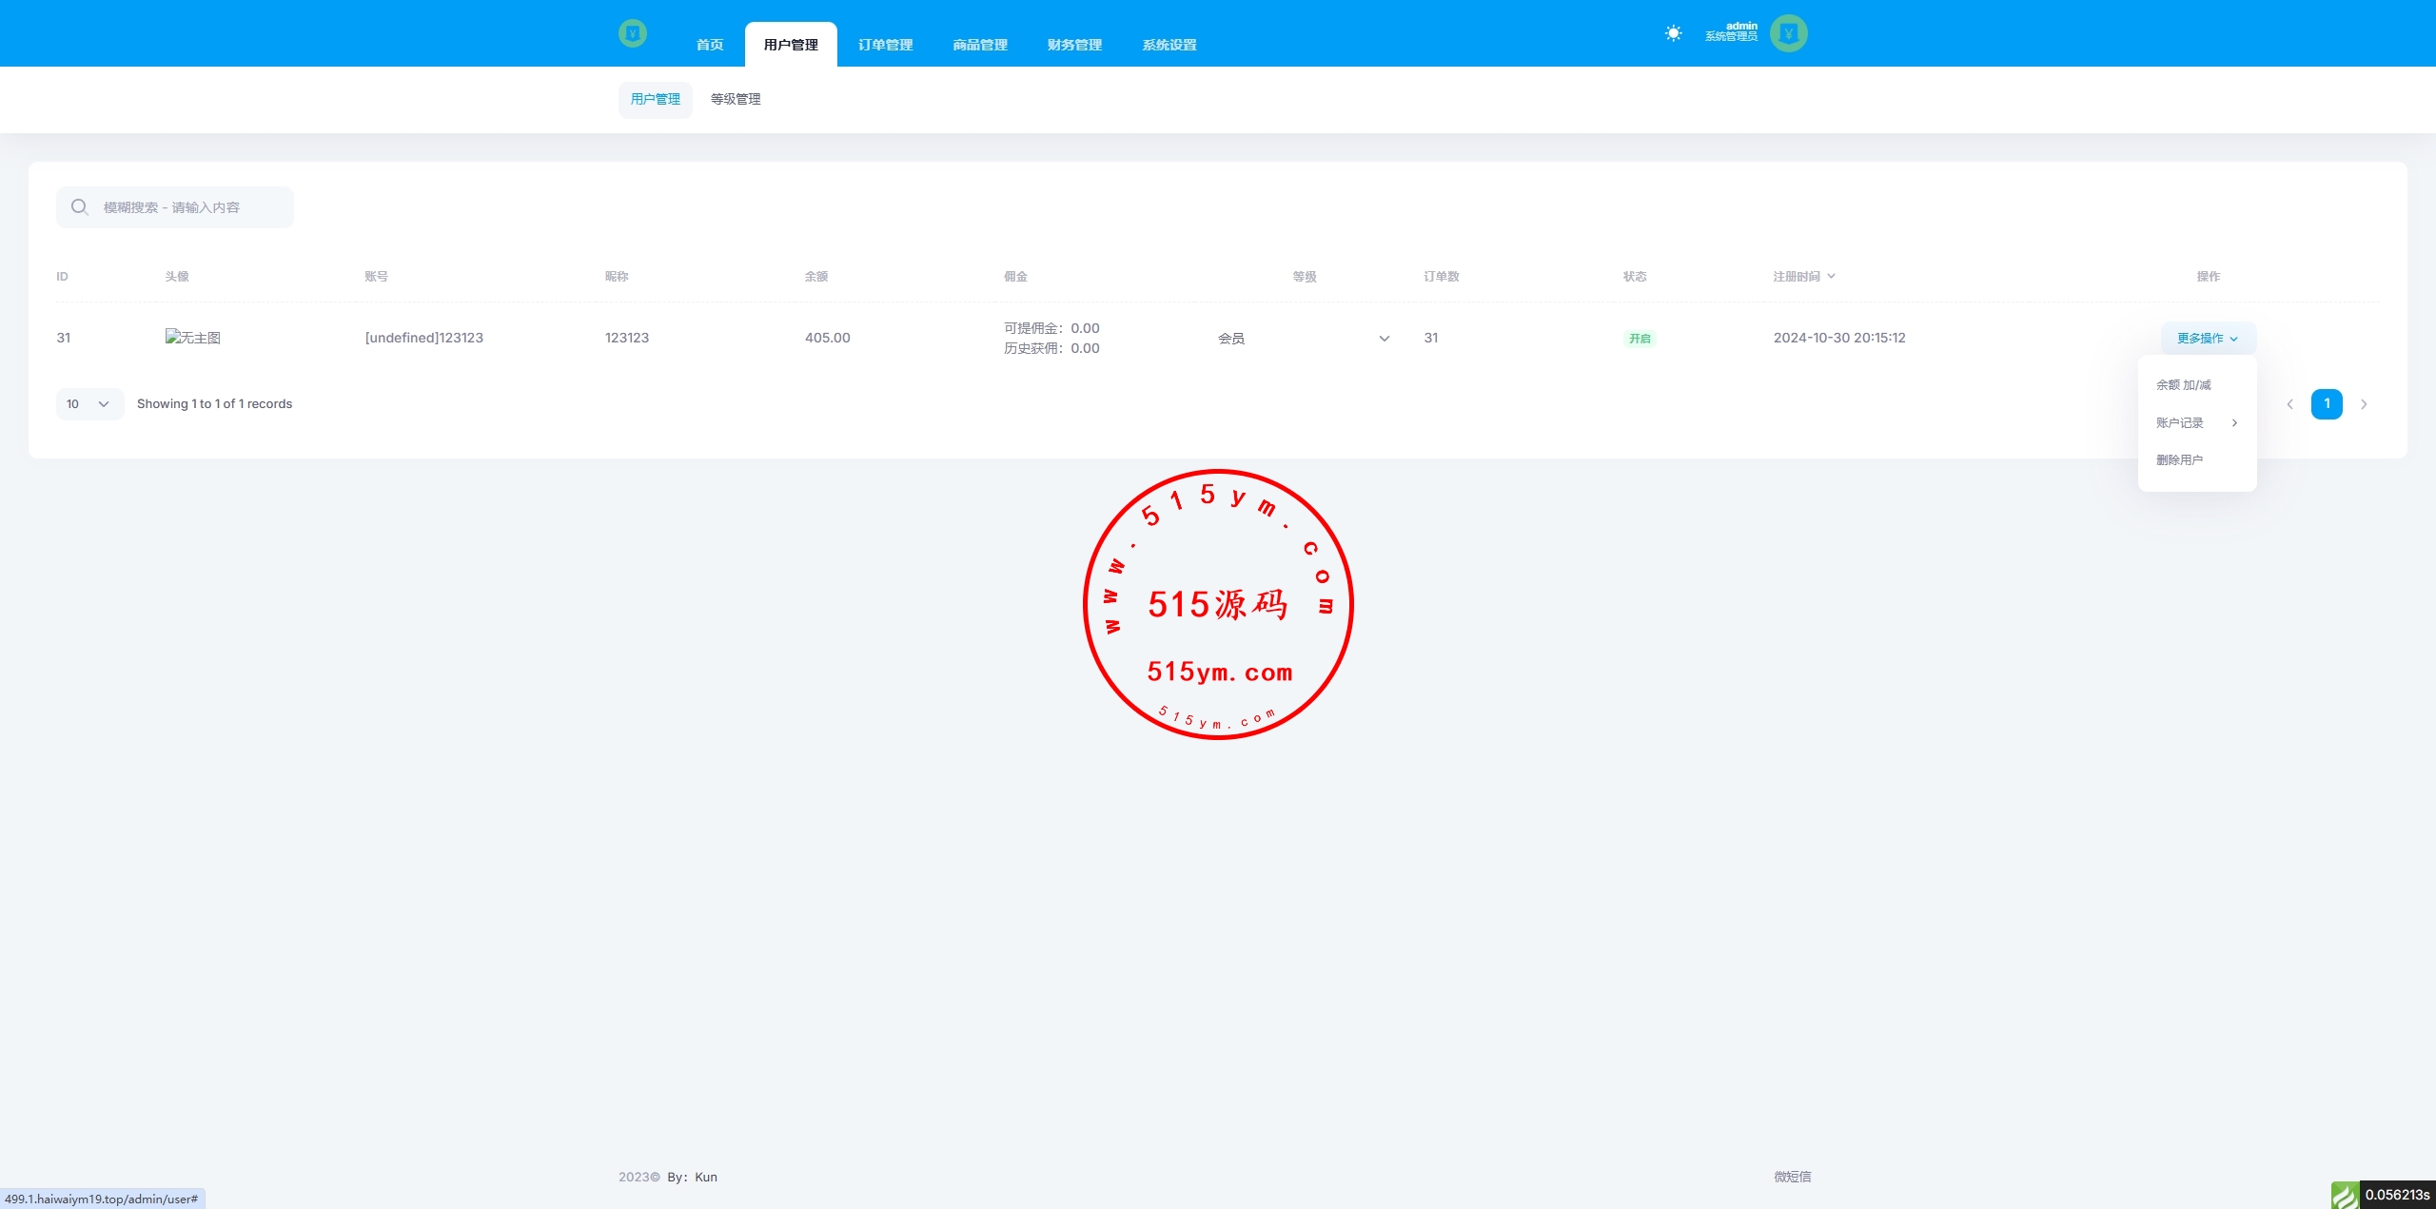Open the admin avatar menu

pos(1788,33)
